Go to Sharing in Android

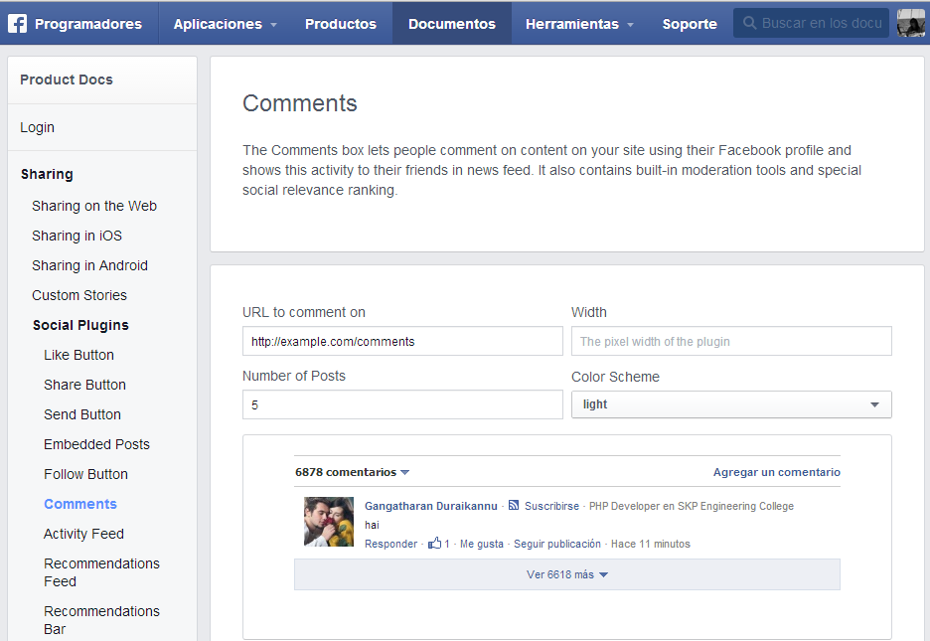[x=90, y=265]
